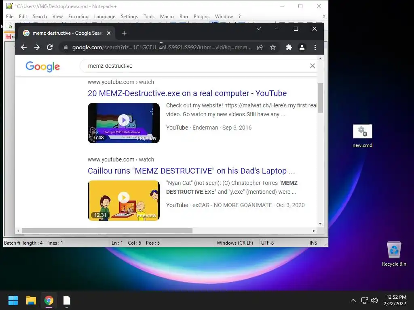The image size is (414, 310).
Task: Open Notepad++ View menu
Action: (x=57, y=16)
